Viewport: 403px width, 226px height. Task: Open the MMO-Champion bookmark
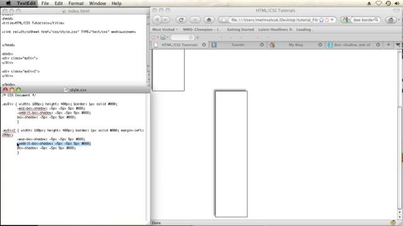pos(201,30)
